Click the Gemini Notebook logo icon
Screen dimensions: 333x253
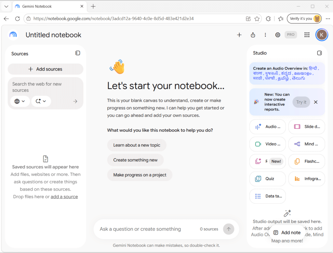[13, 34]
